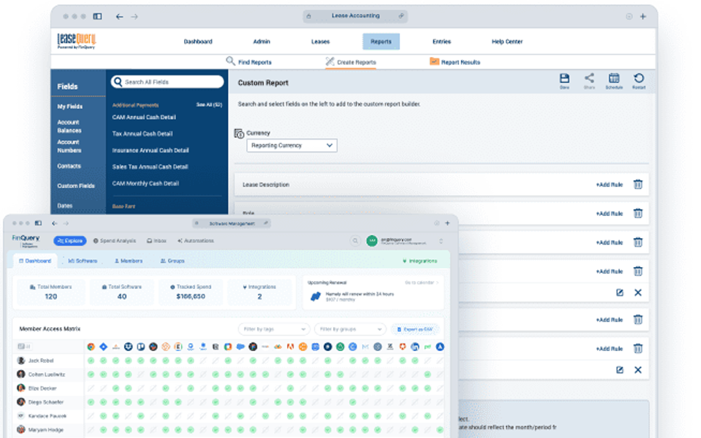
Task: Click the Restart icon
Action: click(639, 79)
